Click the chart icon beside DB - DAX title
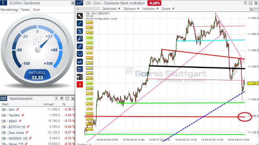 [79, 3]
